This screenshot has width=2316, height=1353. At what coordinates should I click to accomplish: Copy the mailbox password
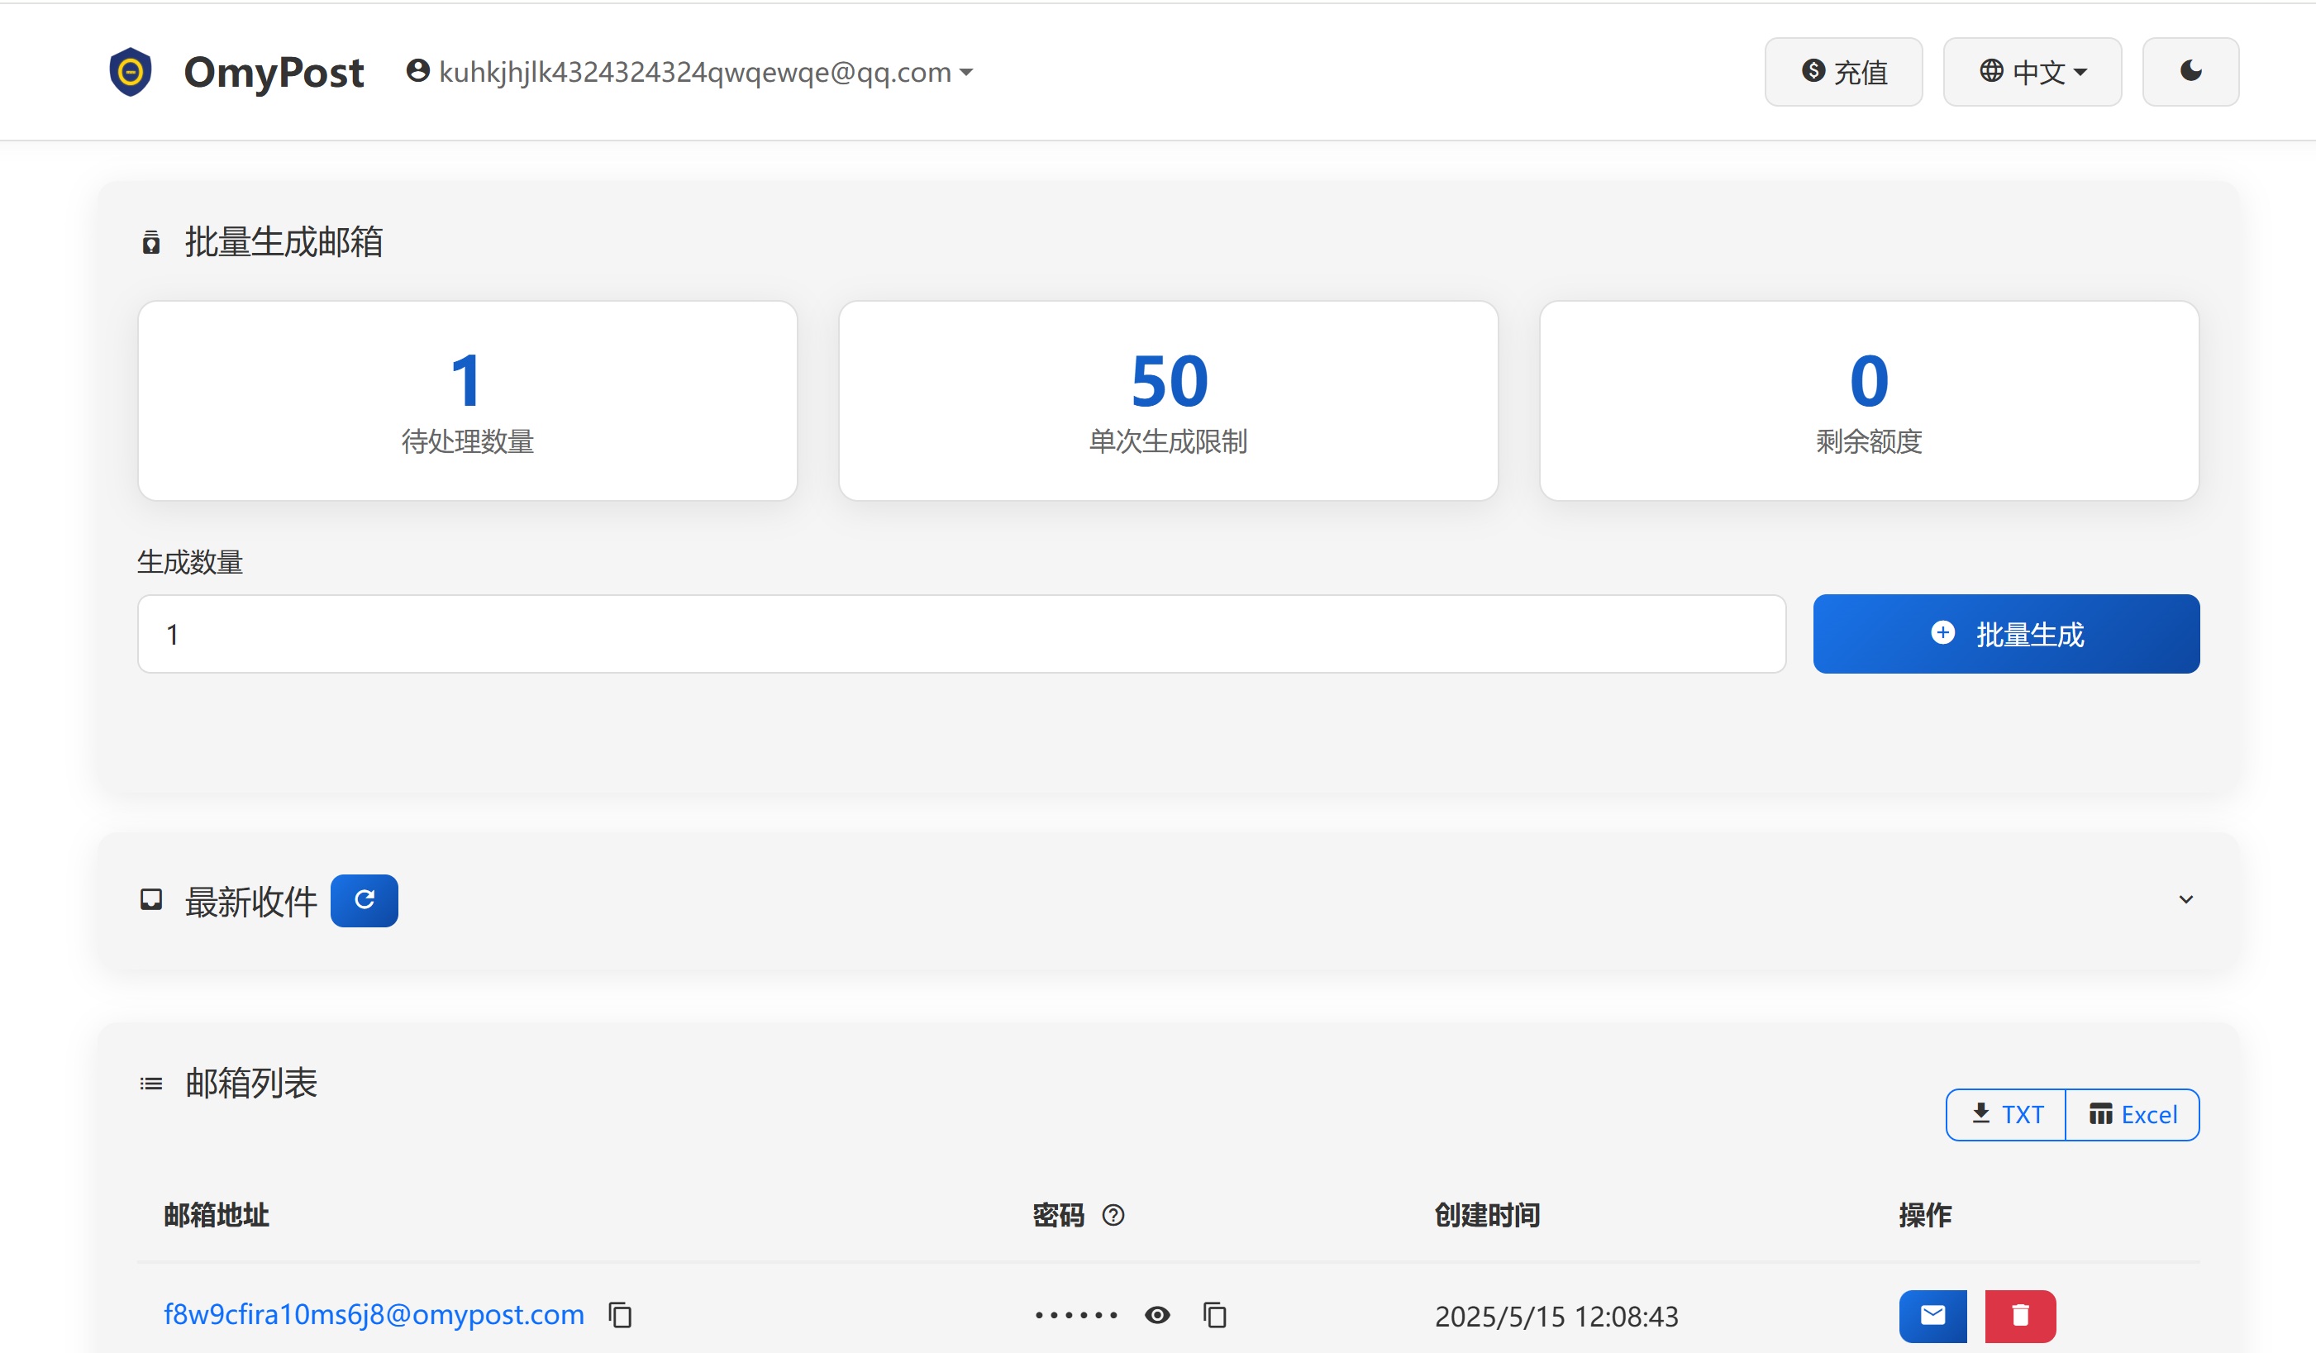1215,1315
